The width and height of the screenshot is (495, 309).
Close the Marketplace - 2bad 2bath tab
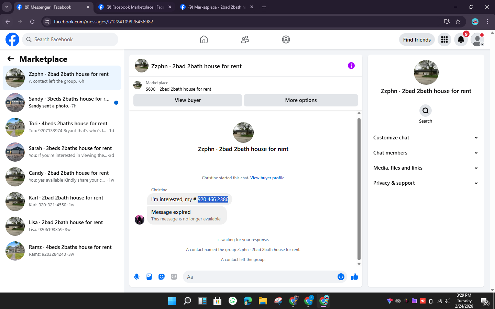(x=252, y=7)
